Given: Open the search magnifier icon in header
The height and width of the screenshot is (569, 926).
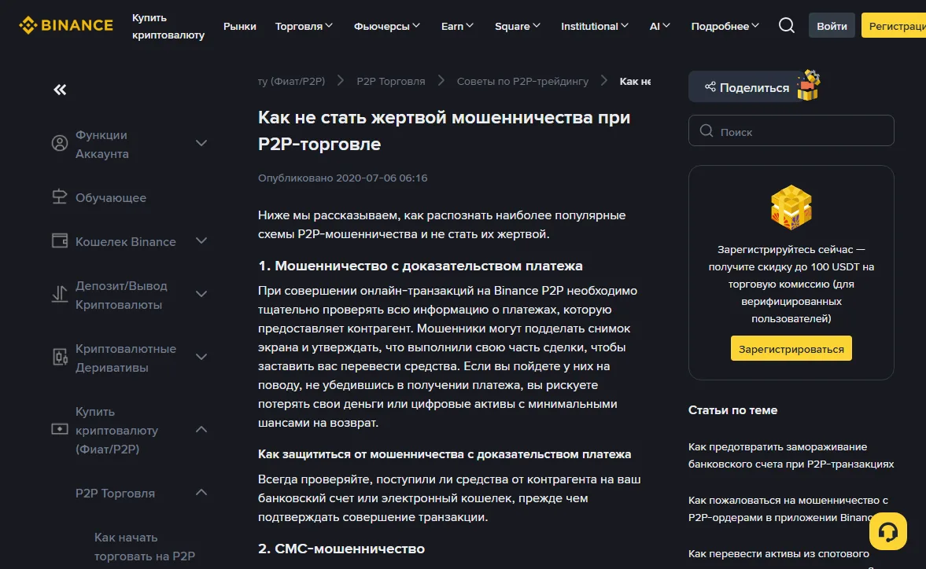Looking at the screenshot, I should [x=786, y=25].
